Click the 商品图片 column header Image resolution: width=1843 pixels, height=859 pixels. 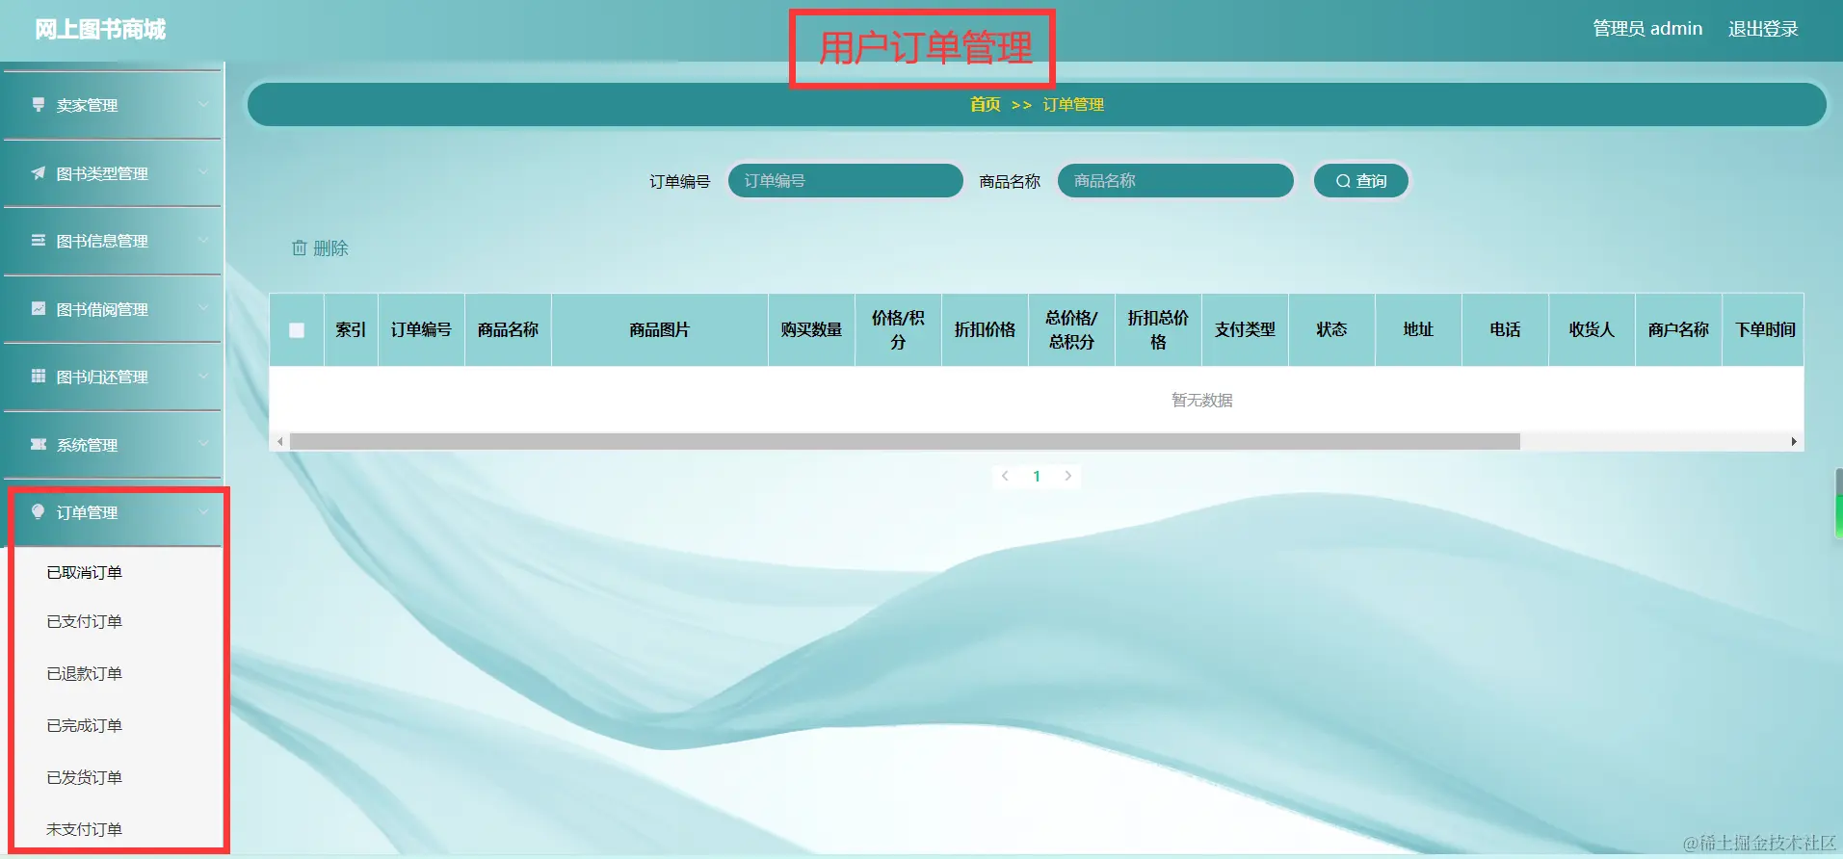tap(660, 329)
